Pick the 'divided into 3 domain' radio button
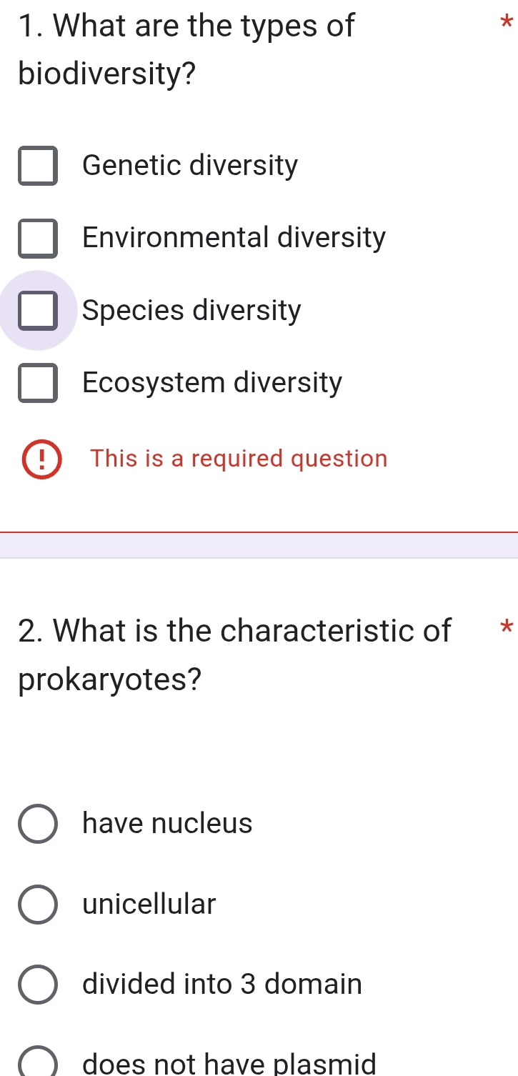The height and width of the screenshot is (1076, 518). pyautogui.click(x=38, y=985)
